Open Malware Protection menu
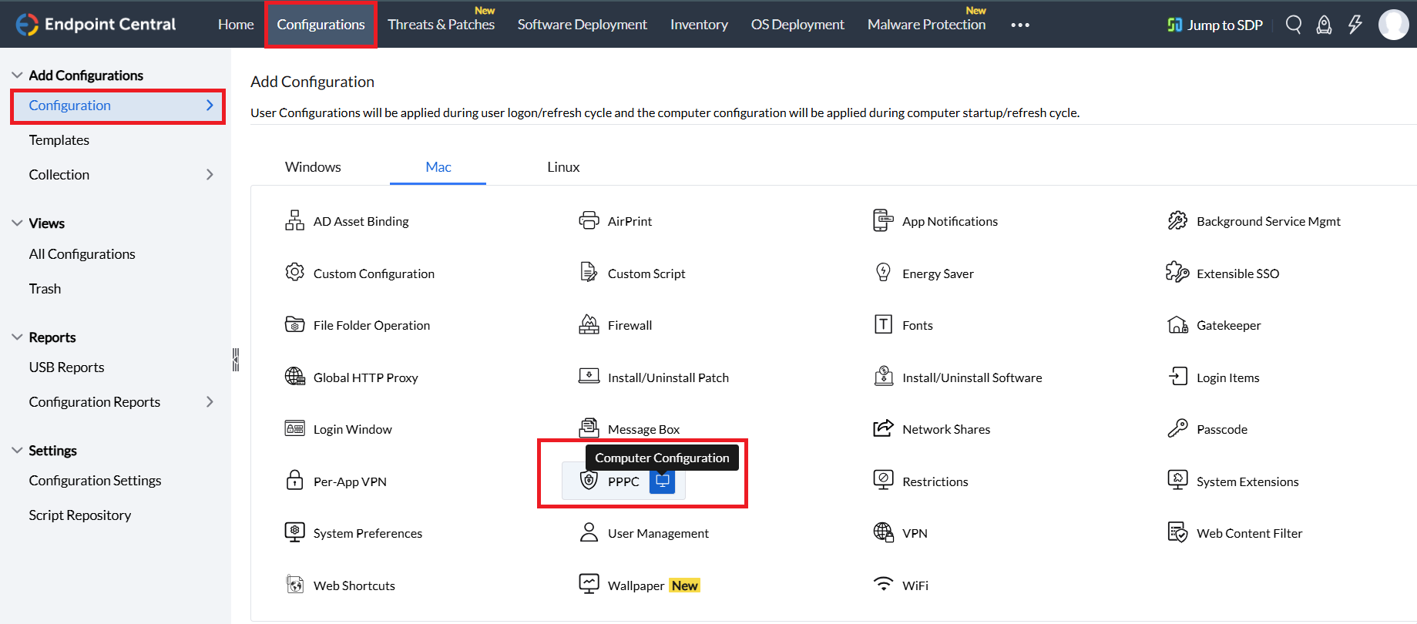Viewport: 1417px width, 624px height. pos(926,25)
